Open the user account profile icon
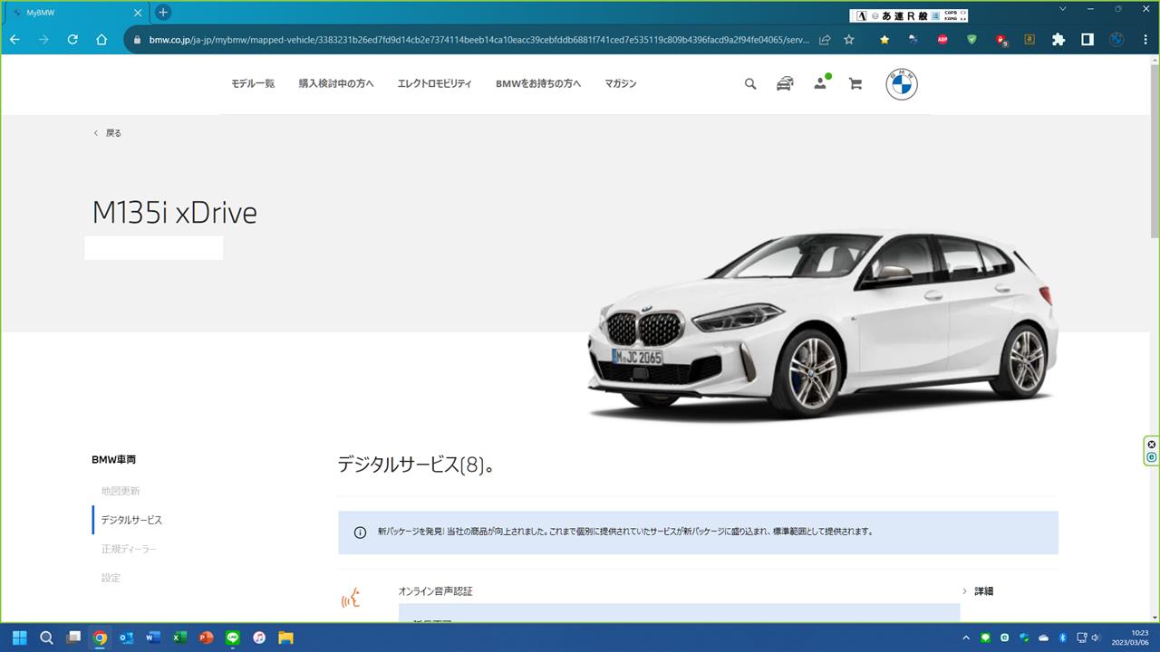This screenshot has height=652, width=1160. click(821, 82)
